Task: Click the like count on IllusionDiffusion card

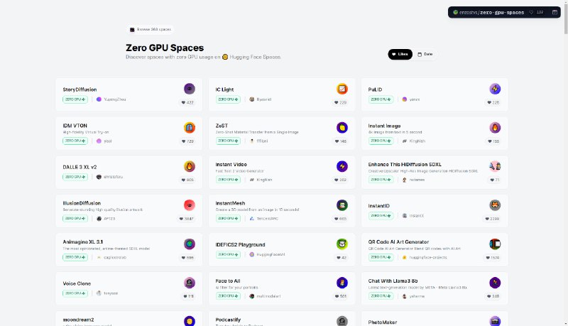Action: click(x=187, y=219)
